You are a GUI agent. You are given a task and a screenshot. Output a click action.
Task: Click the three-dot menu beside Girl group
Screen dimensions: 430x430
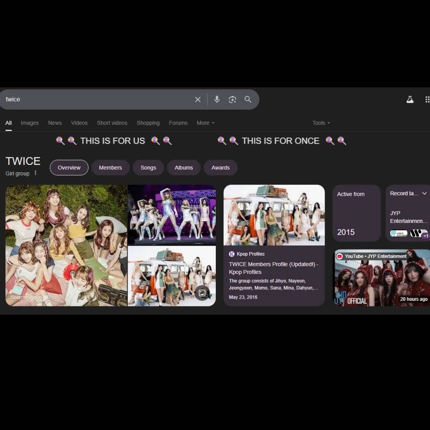point(36,173)
